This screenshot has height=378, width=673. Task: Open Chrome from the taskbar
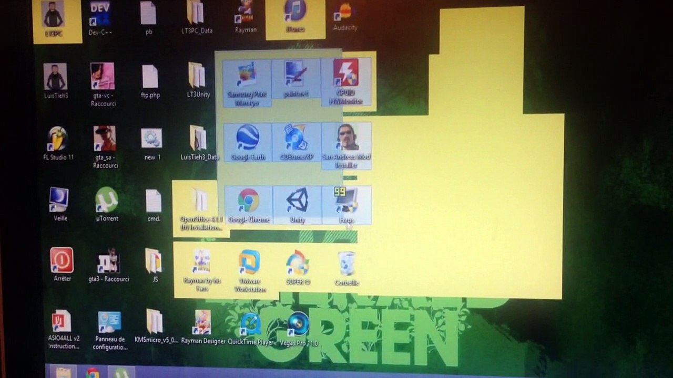click(93, 373)
